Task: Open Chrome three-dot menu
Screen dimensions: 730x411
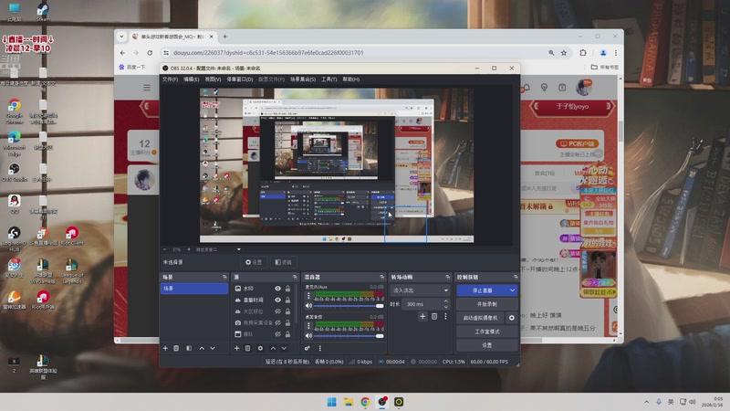Action: coord(615,53)
